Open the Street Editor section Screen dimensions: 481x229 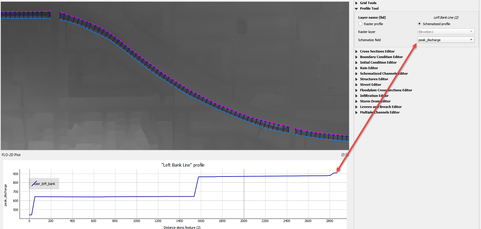pyautogui.click(x=356, y=85)
